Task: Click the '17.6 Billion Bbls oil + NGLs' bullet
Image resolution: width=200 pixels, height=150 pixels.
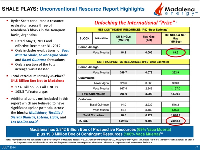Action: point(36,87)
